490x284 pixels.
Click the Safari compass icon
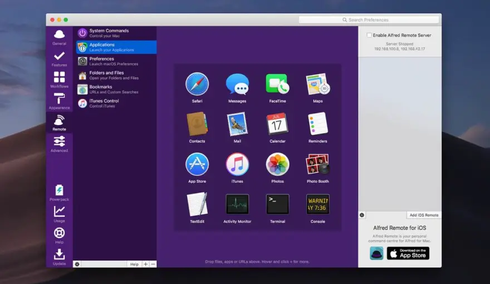click(197, 84)
